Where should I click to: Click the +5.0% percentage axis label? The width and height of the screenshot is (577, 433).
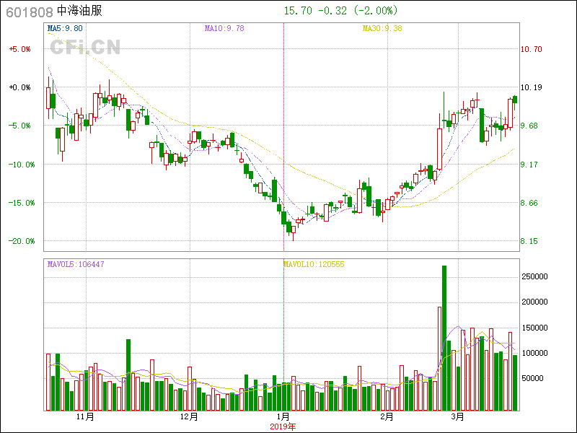[x=19, y=49]
